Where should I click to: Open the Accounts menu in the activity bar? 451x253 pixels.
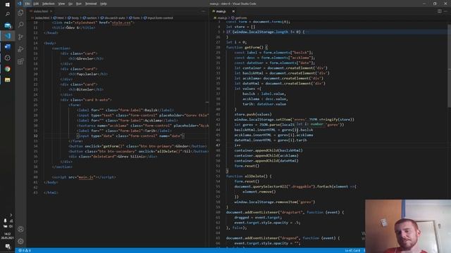pyautogui.click(x=20, y=229)
